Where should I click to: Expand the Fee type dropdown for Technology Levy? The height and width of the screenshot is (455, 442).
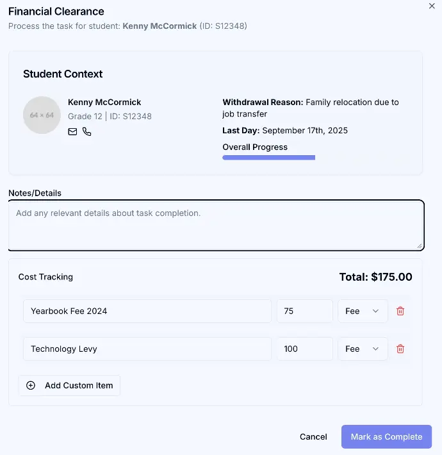[363, 349]
